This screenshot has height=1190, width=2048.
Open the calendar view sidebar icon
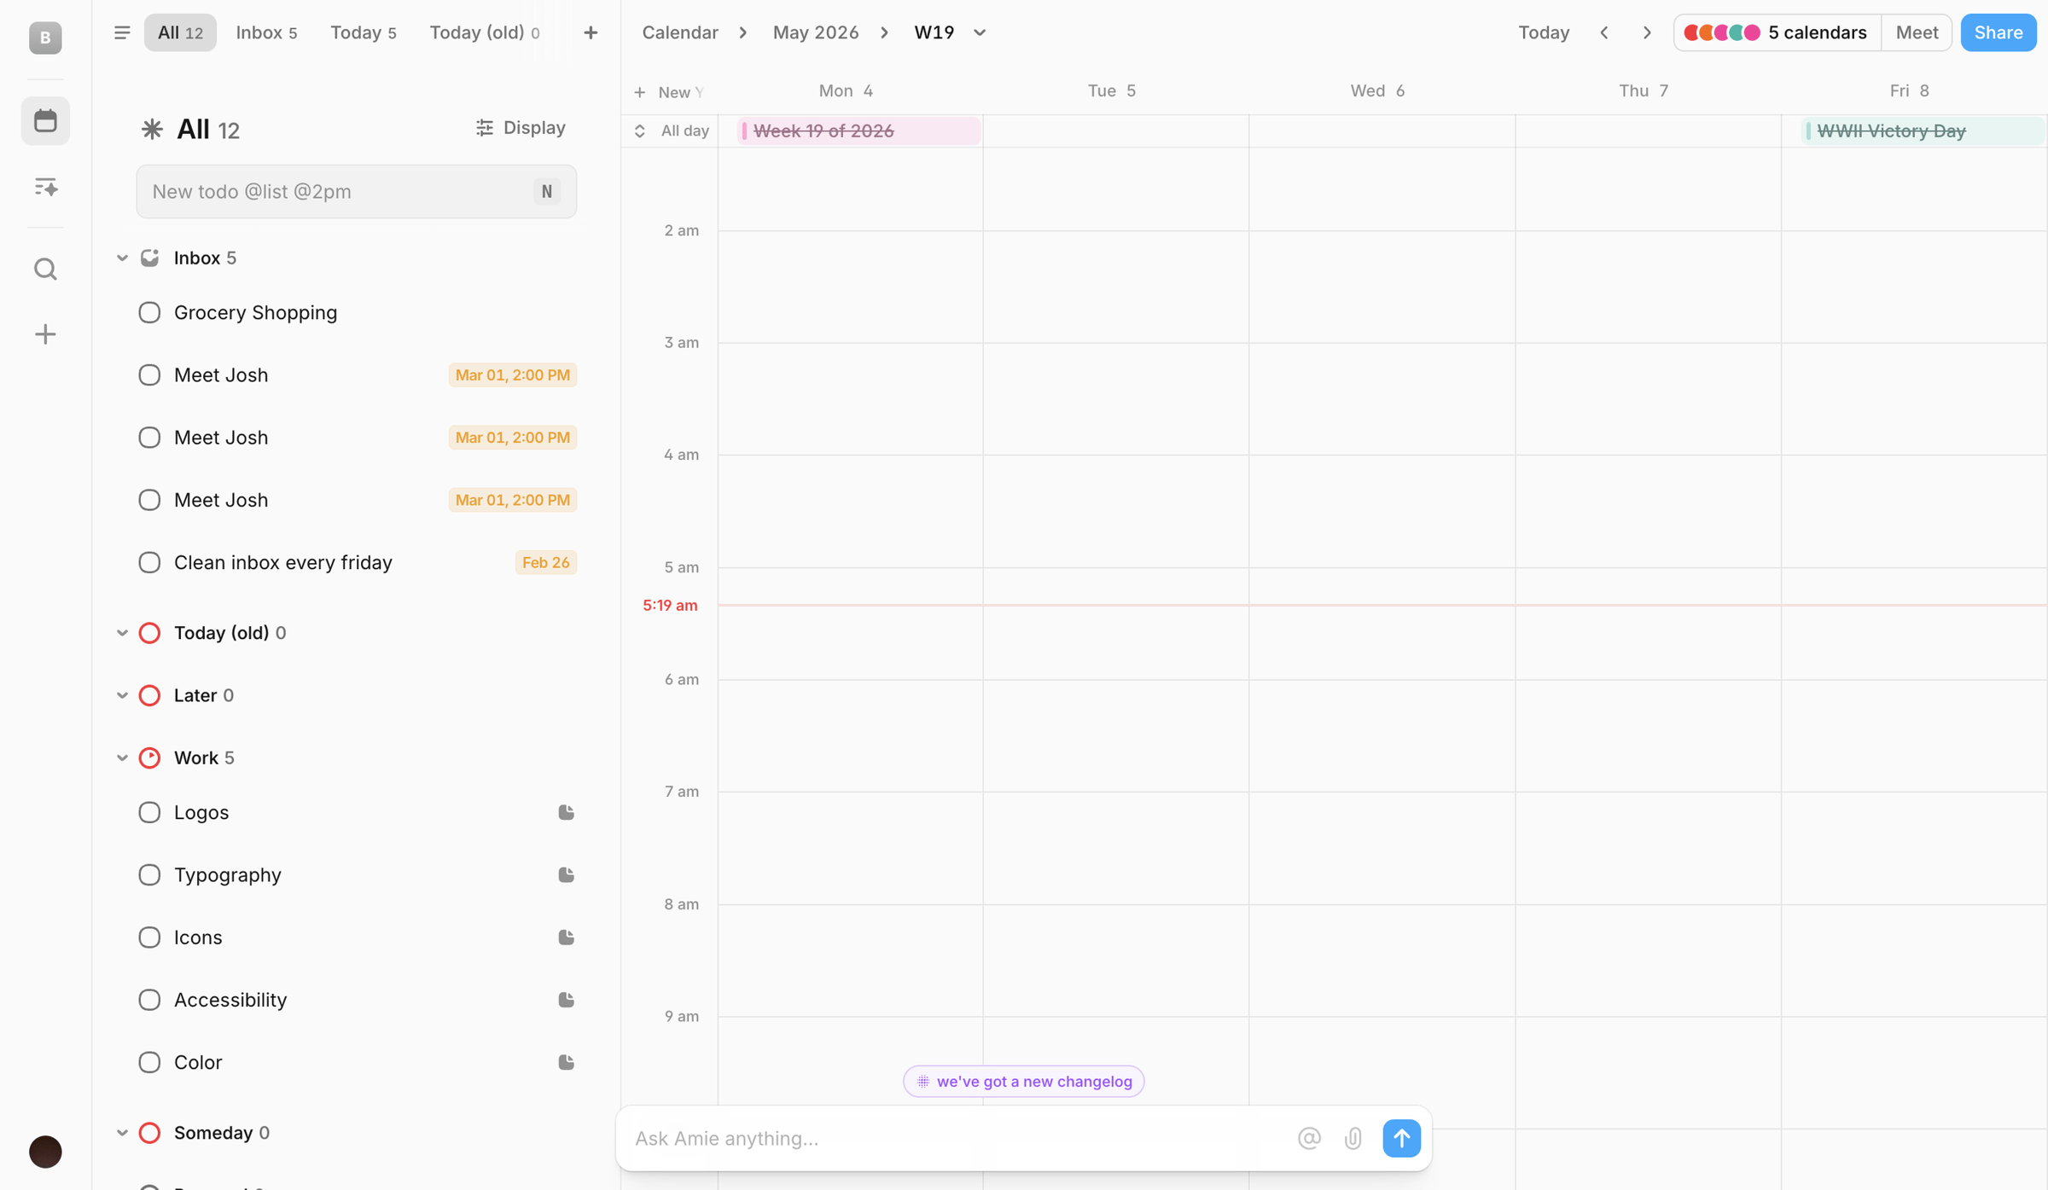45,120
